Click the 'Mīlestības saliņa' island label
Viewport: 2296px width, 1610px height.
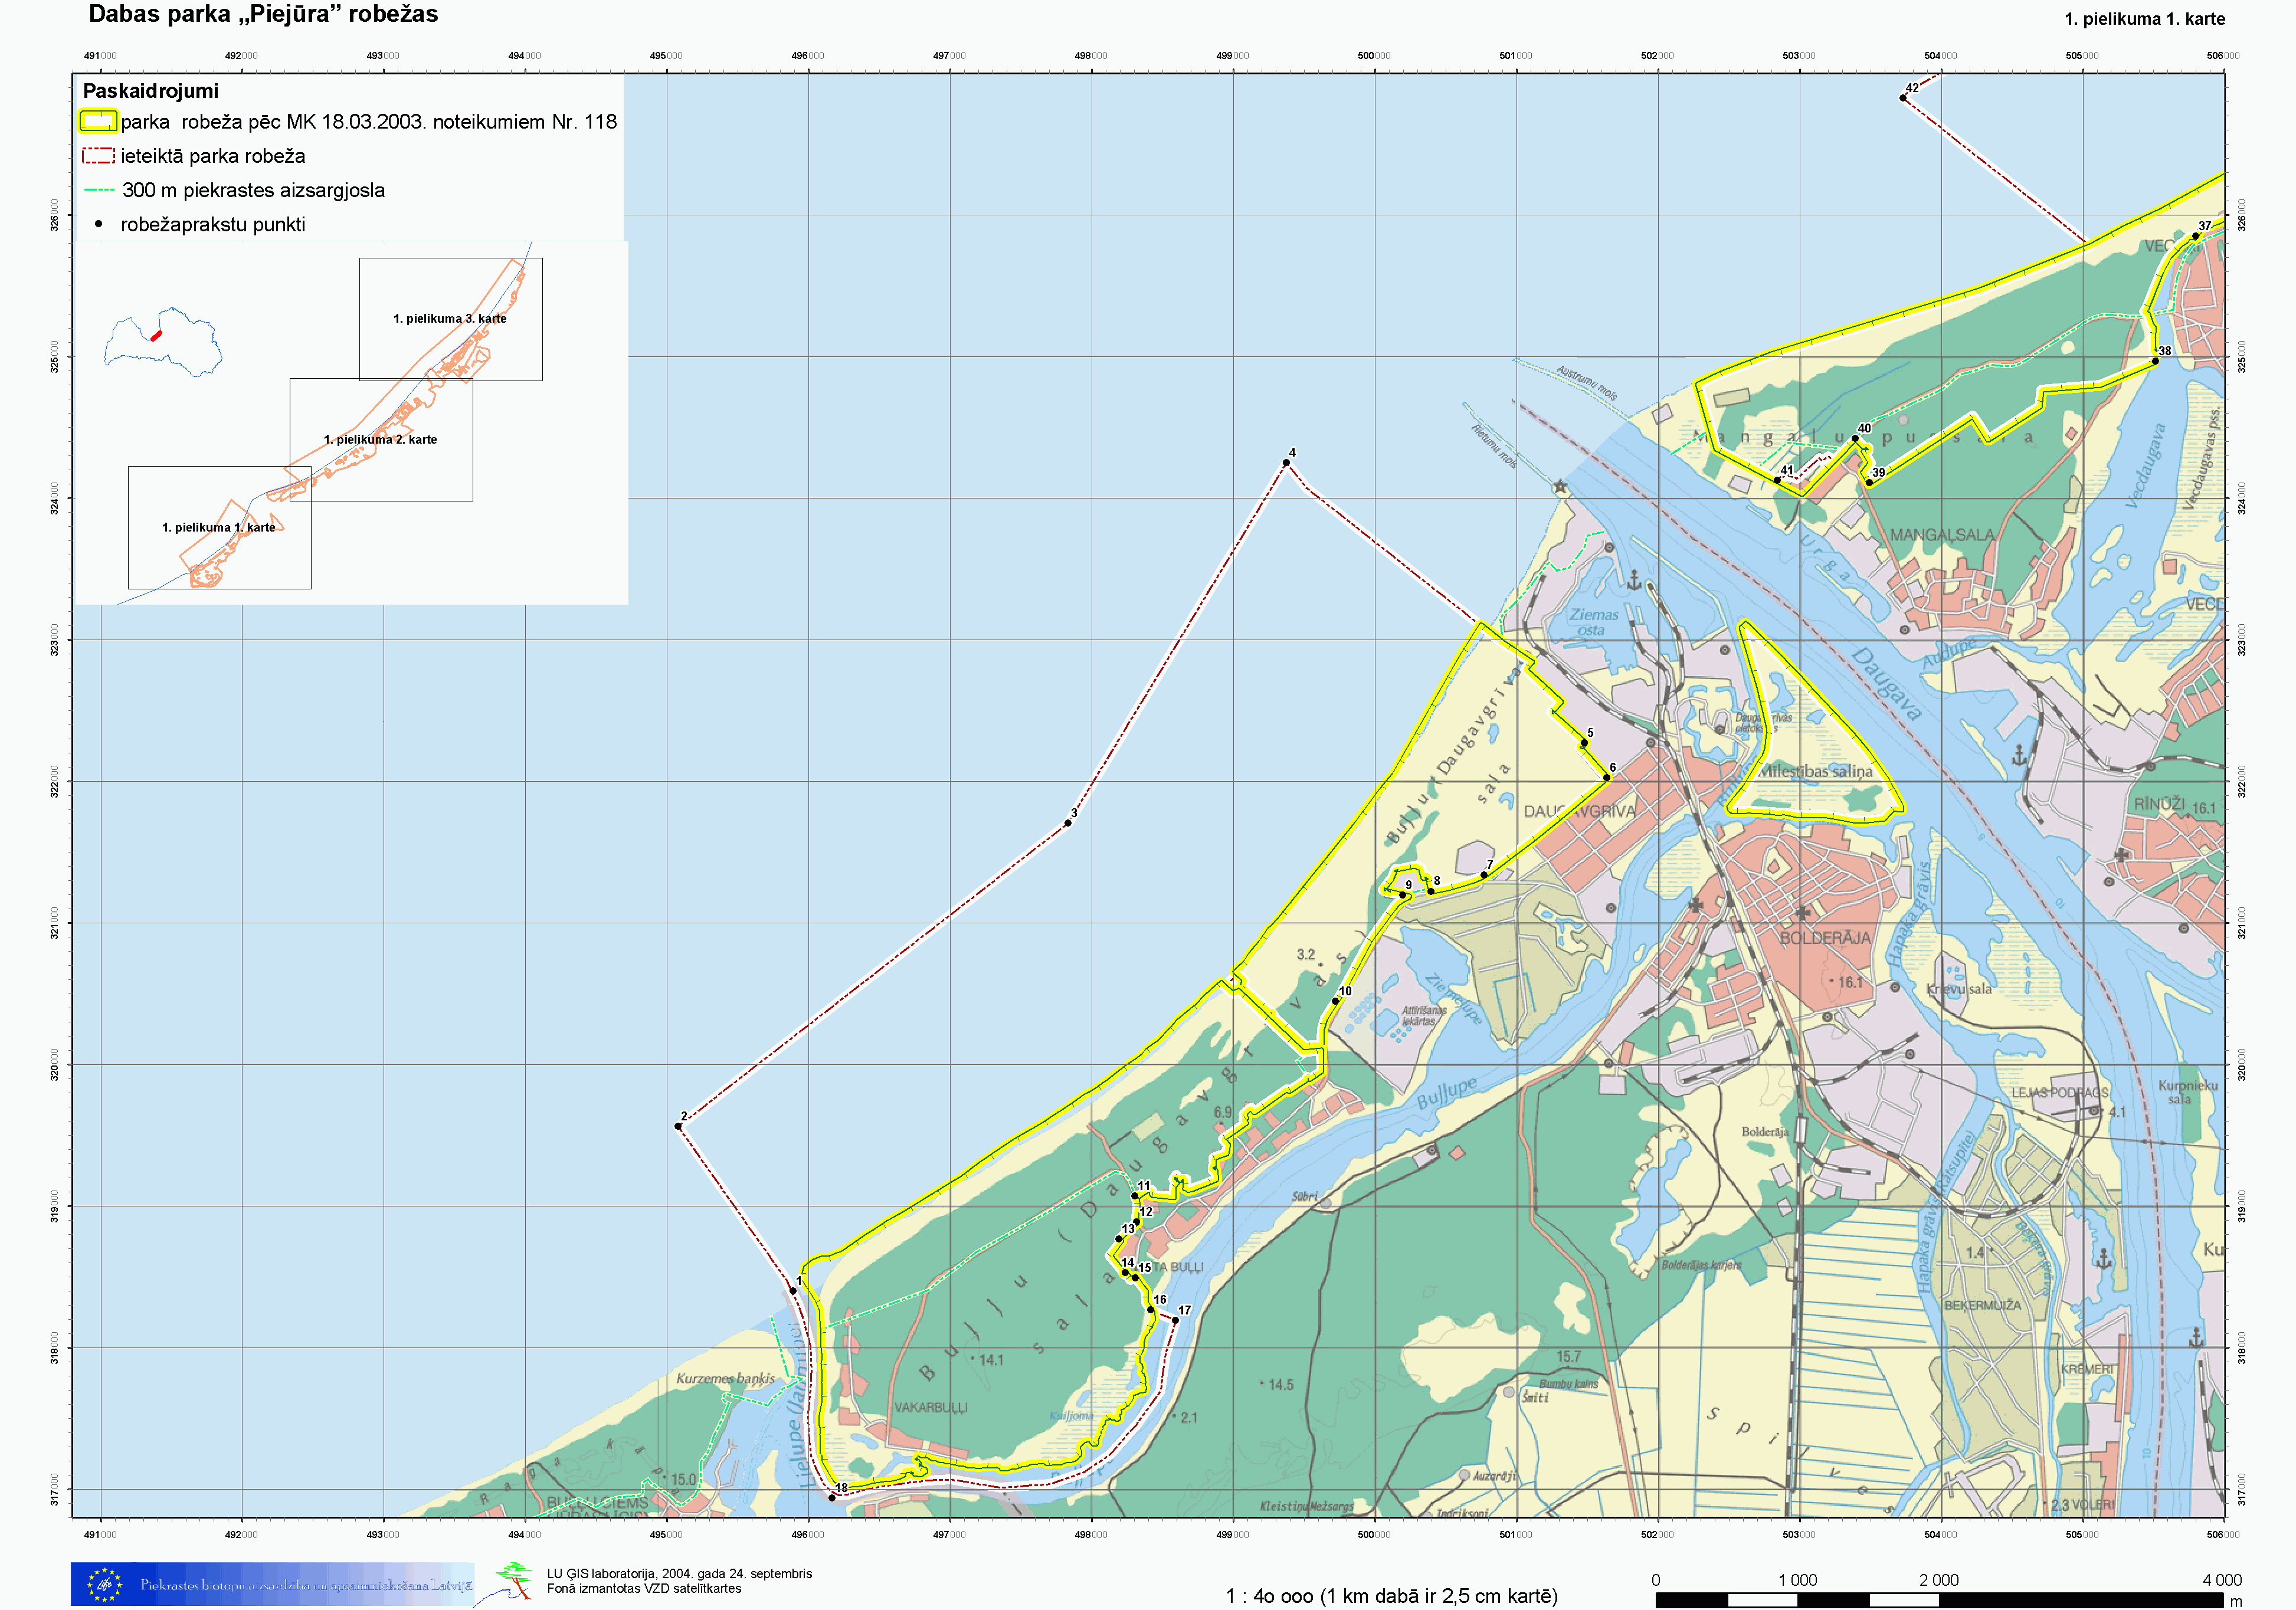coord(1816,771)
